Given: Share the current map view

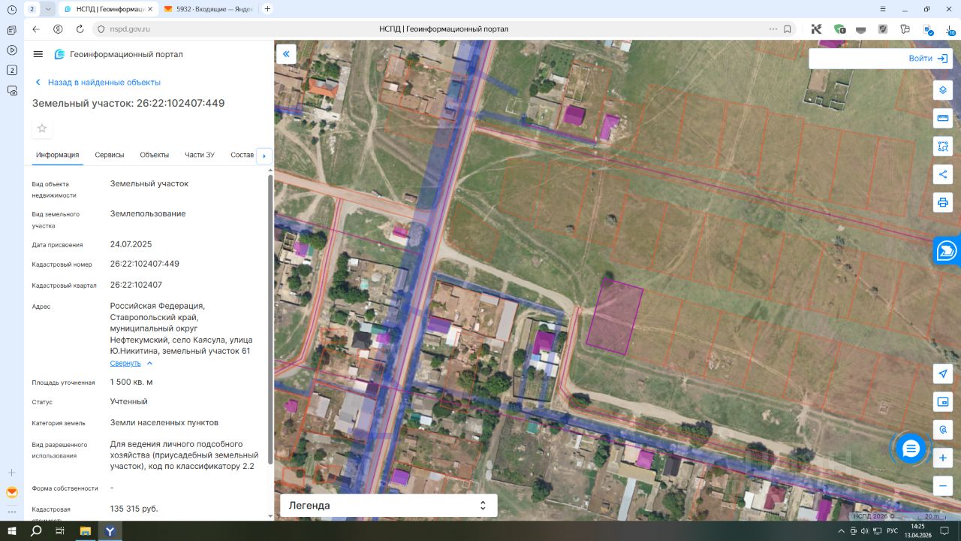Looking at the screenshot, I should pos(943,174).
